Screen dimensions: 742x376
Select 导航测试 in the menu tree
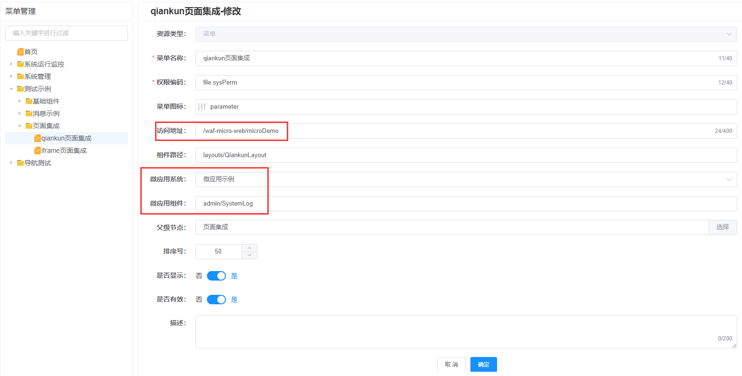click(38, 163)
